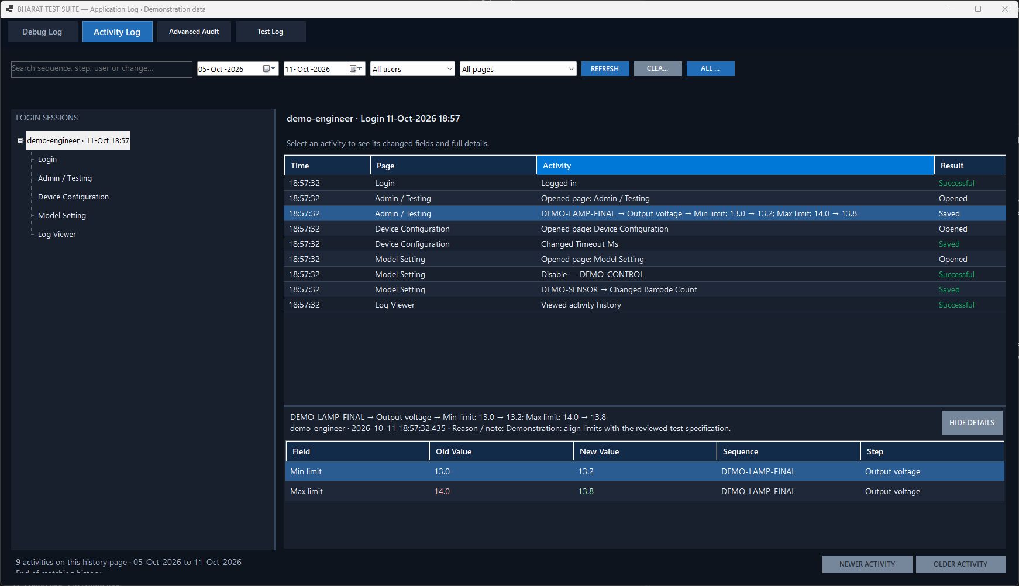Select 'Opened page: Admin / Testing' row
Screen dimensions: 1019x586
[x=645, y=198]
